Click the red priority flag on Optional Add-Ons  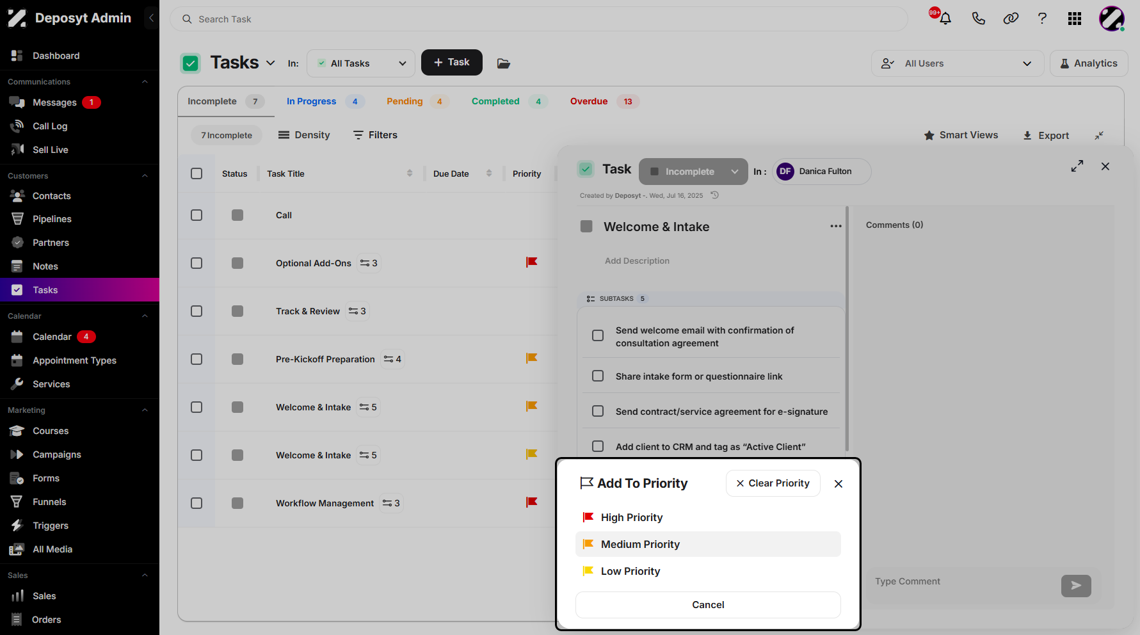click(531, 262)
